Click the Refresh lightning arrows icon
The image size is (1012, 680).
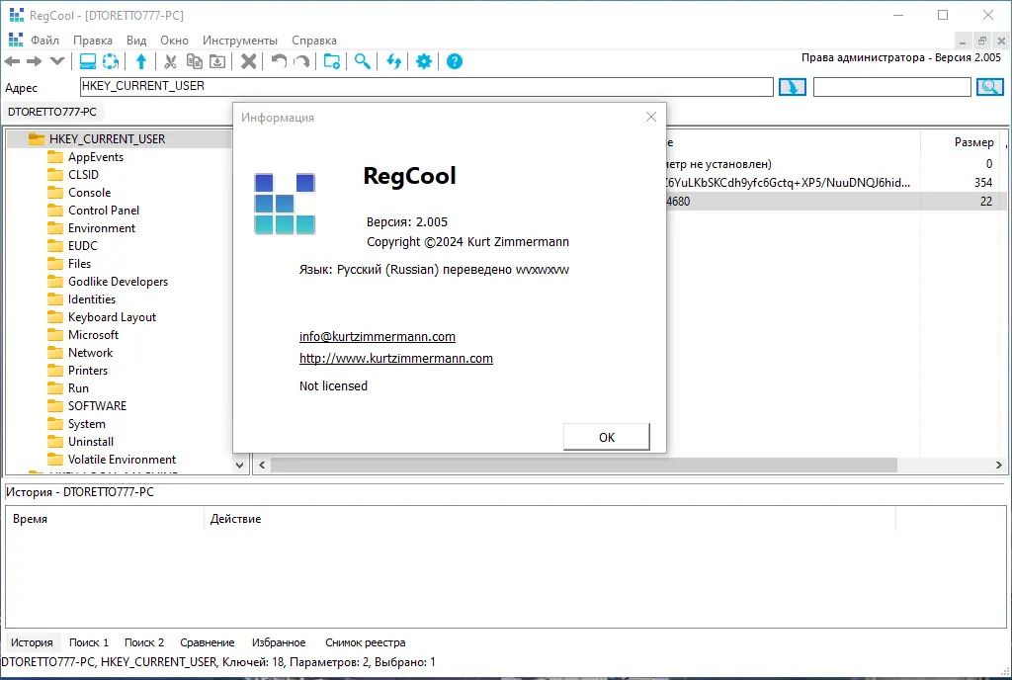(393, 61)
